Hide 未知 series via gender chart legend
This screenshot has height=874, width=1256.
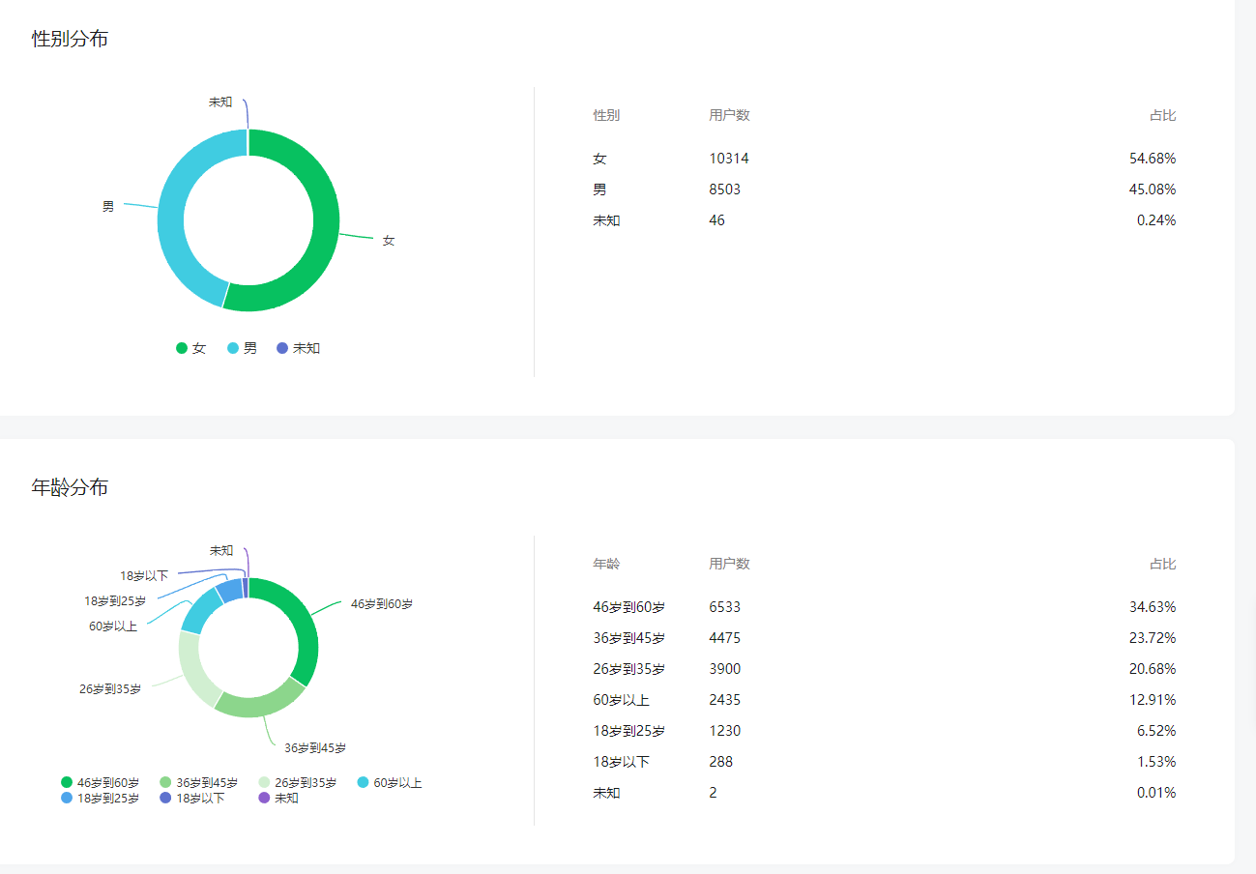coord(298,348)
